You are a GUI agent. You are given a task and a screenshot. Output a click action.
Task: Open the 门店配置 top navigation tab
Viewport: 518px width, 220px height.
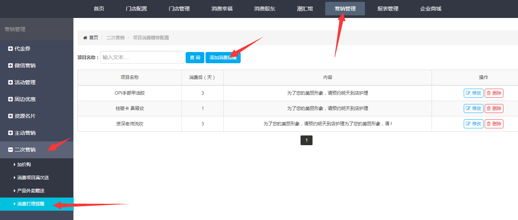[x=137, y=9]
